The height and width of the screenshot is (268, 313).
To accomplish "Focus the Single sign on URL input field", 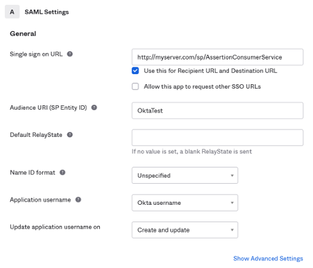I will click(217, 57).
